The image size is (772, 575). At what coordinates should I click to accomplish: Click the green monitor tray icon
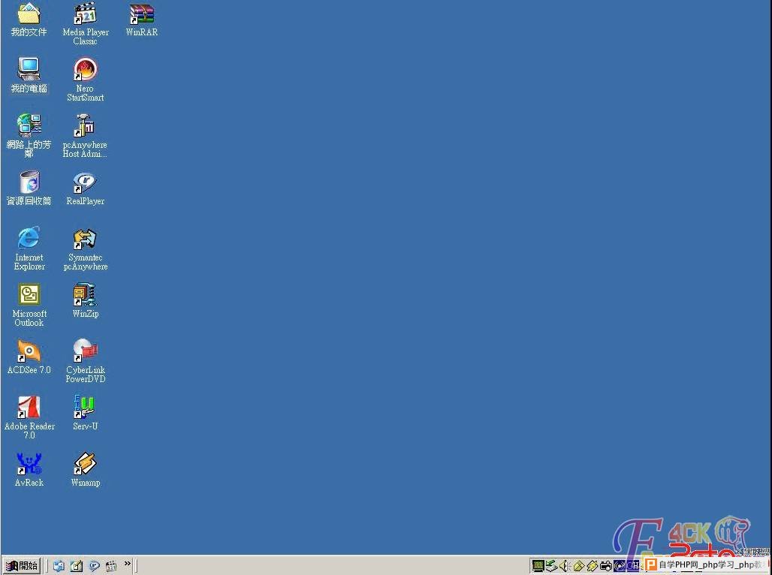[x=538, y=566]
